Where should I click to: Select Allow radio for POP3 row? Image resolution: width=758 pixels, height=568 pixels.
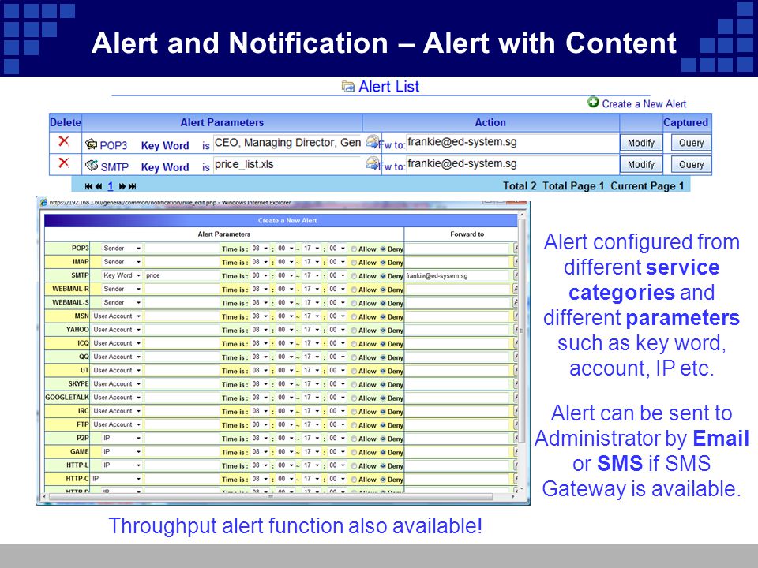click(354, 249)
